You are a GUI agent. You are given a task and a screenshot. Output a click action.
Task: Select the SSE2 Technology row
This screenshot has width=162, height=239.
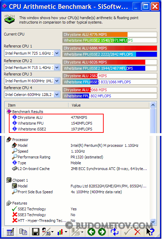[78, 209]
